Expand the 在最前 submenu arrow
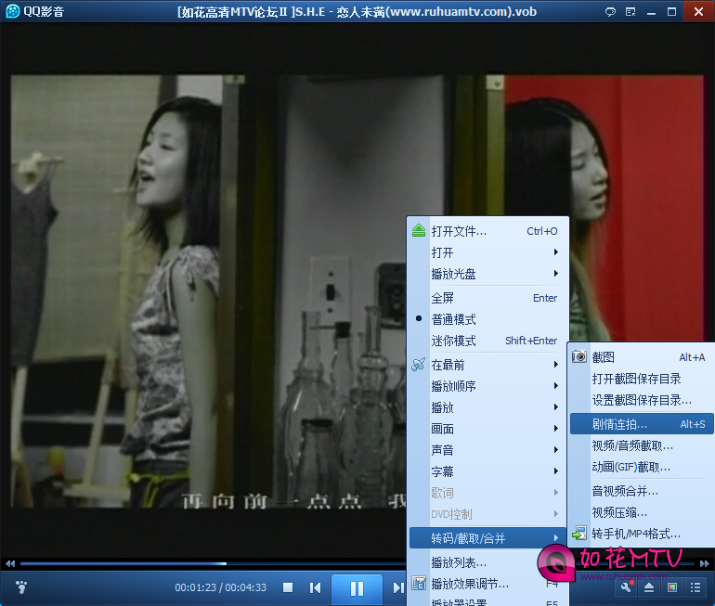The image size is (715, 606). tap(556, 364)
